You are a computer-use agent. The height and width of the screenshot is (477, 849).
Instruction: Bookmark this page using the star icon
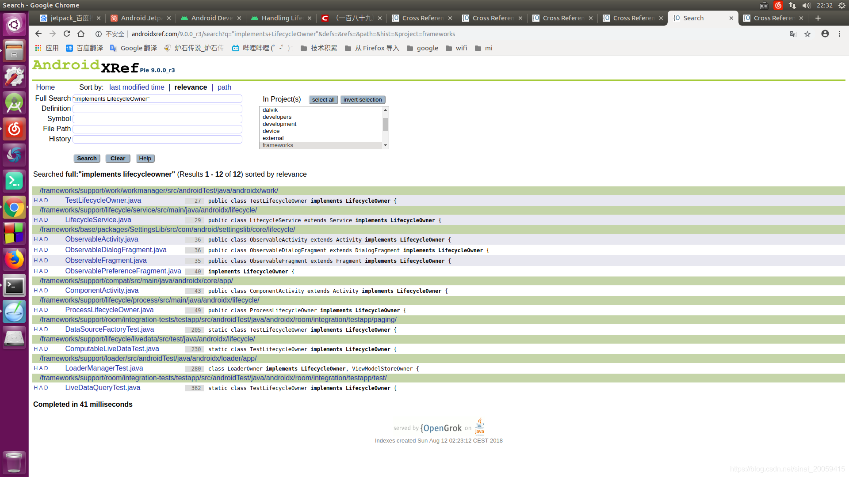tap(808, 34)
